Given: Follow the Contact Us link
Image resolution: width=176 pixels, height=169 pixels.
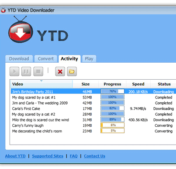Looking at the screenshot, I should coord(95,156).
